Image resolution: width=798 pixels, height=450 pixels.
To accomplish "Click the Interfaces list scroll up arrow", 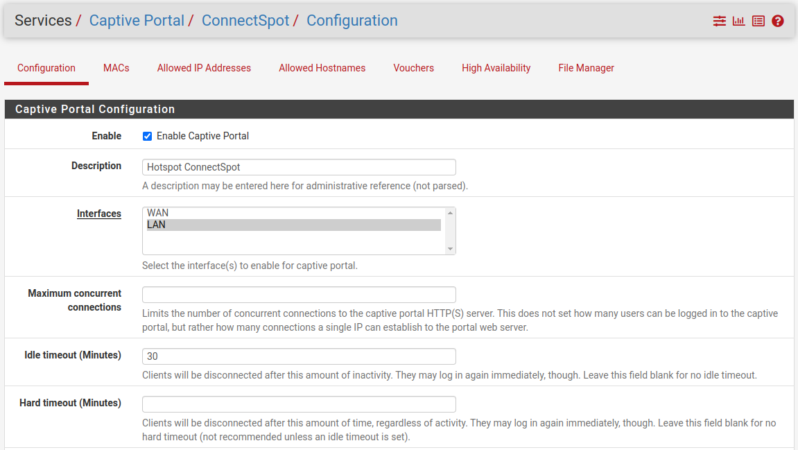I will [x=450, y=213].
